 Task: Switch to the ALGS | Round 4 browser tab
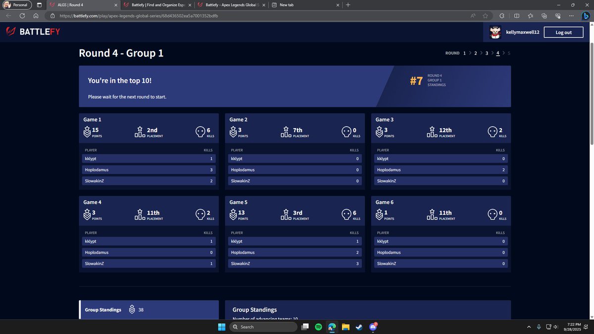click(83, 5)
